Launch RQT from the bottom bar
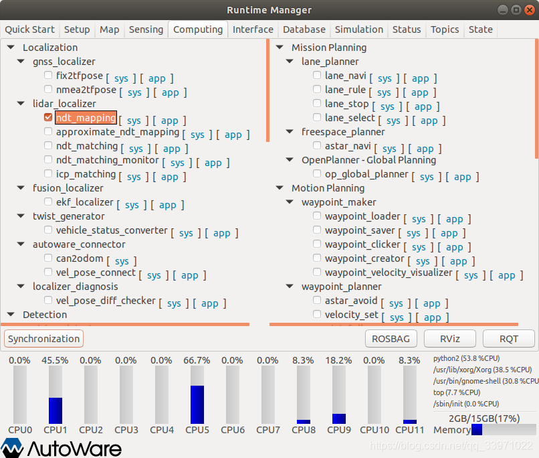The height and width of the screenshot is (458, 539). pyautogui.click(x=509, y=339)
